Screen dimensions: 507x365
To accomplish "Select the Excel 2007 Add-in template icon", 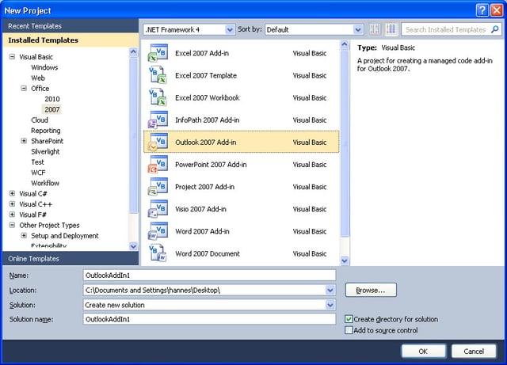I will coord(158,53).
